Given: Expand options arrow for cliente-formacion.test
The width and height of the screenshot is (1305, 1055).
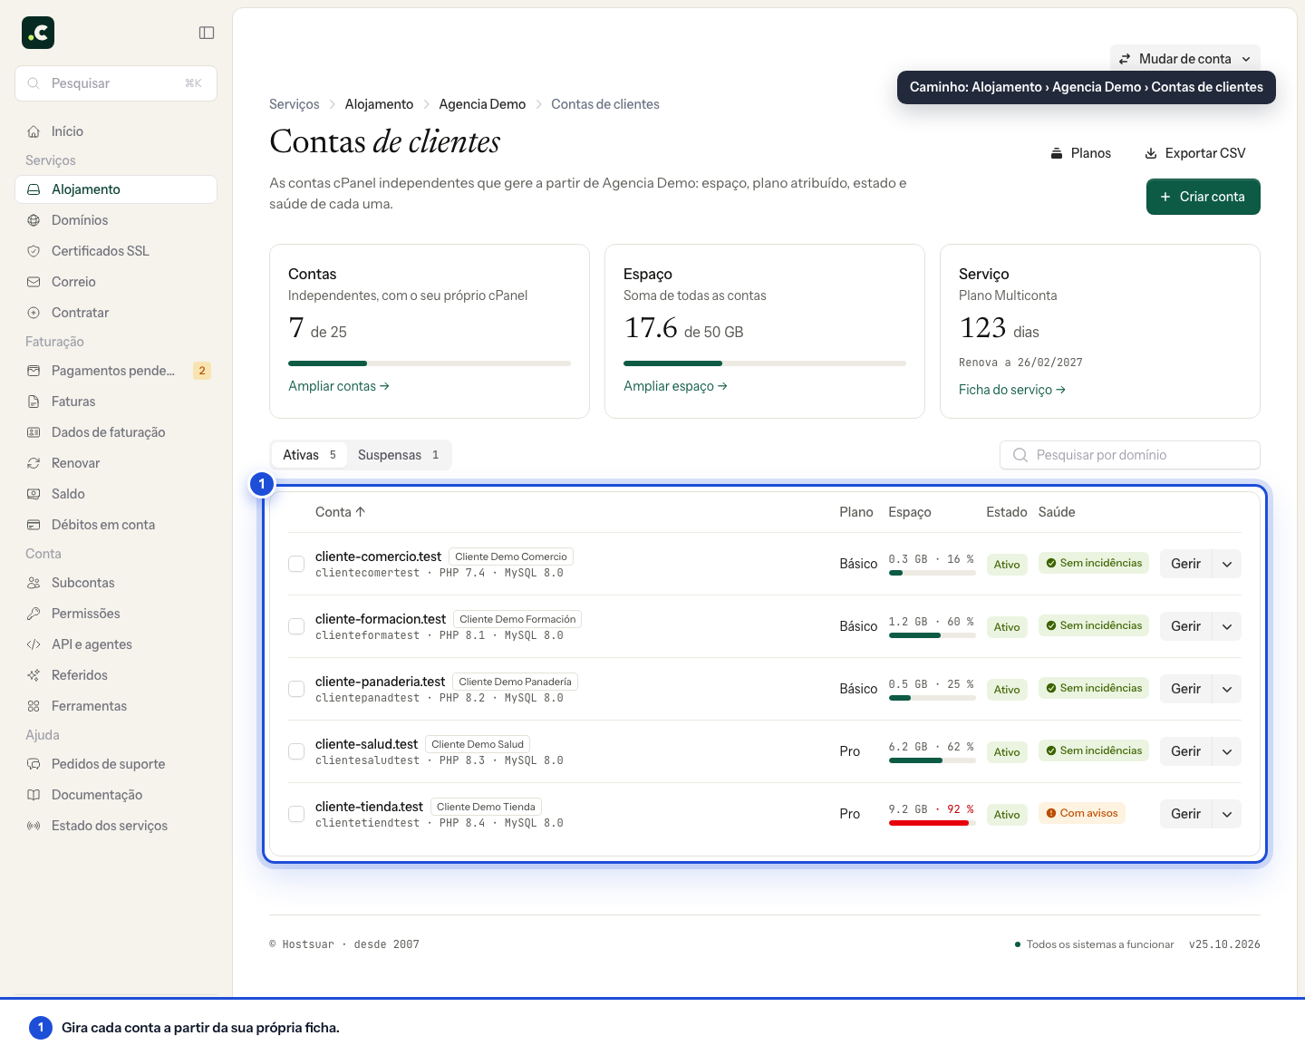Looking at the screenshot, I should 1227,626.
